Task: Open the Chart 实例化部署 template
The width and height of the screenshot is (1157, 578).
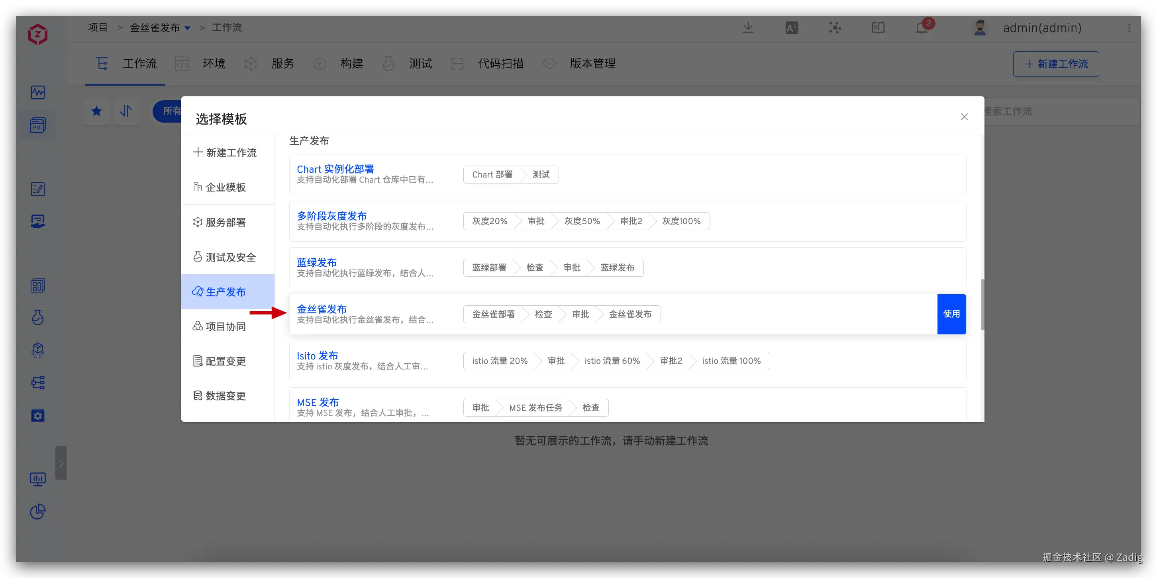Action: (335, 169)
